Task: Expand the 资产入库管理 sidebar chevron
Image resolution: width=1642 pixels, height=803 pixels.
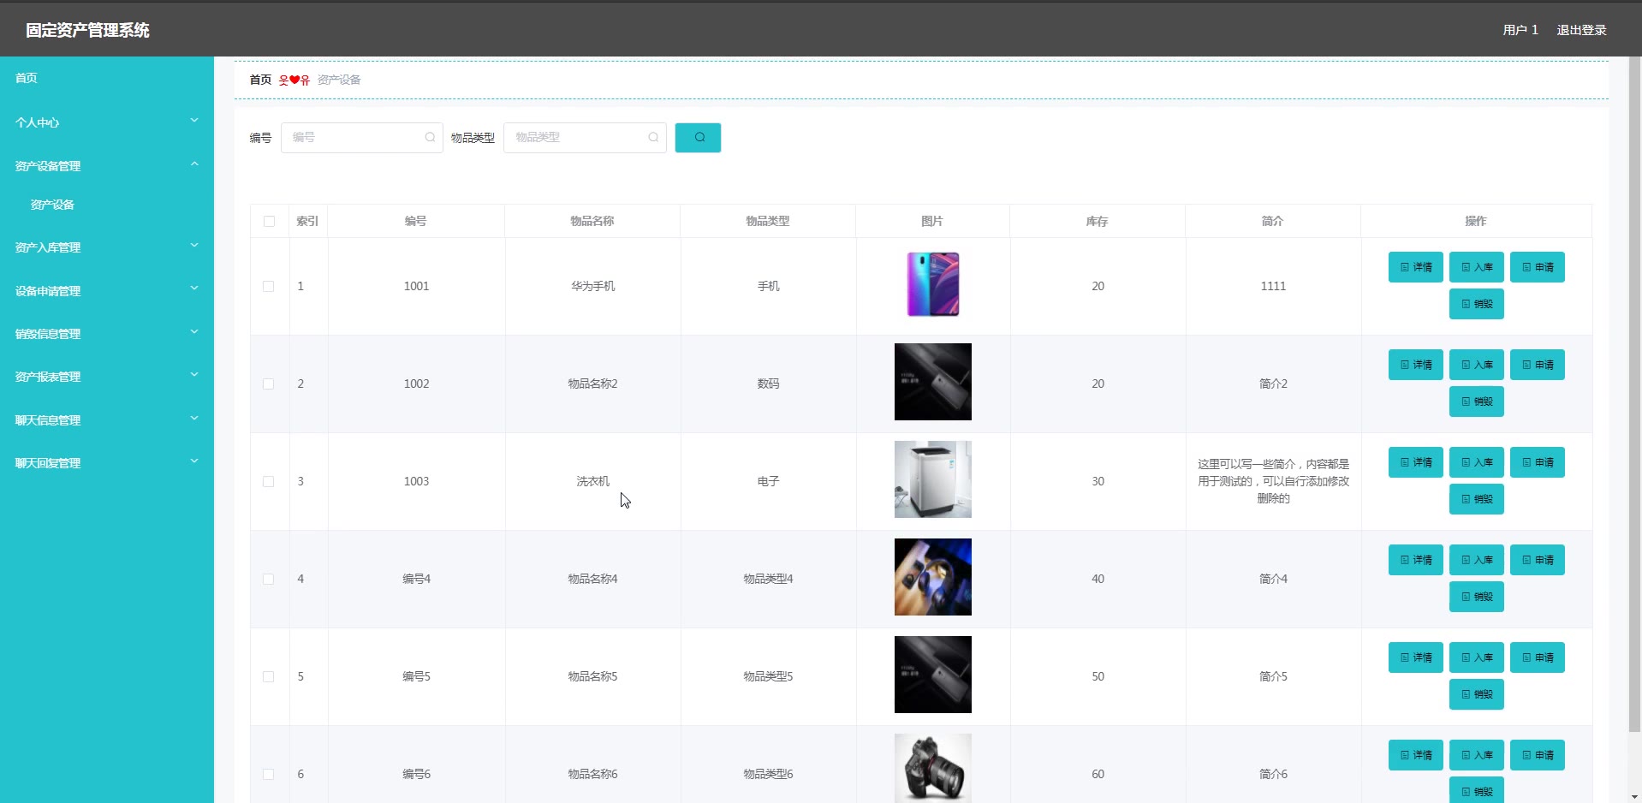Action: point(194,246)
